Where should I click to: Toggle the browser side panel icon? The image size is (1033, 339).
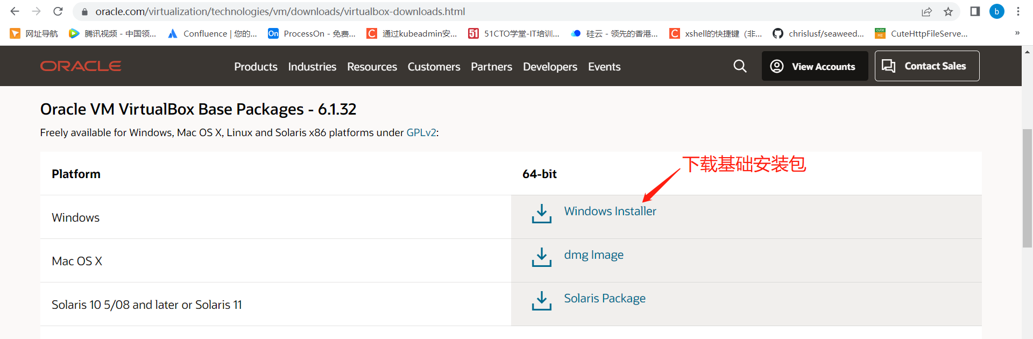tap(974, 11)
